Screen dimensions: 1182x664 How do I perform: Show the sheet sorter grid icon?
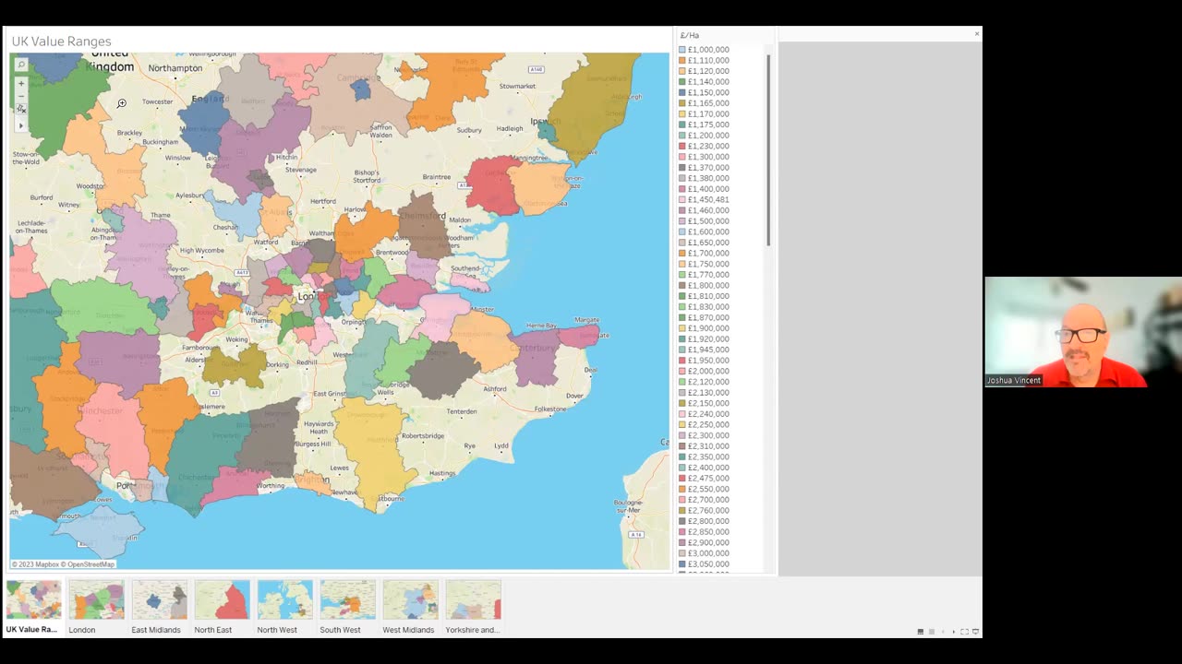932,632
